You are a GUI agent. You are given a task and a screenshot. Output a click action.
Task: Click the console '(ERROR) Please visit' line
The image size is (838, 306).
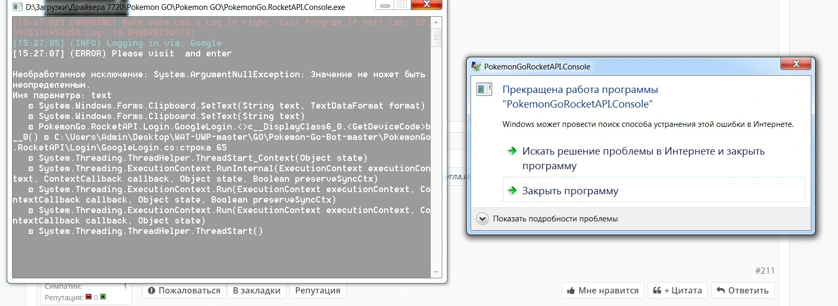(122, 53)
